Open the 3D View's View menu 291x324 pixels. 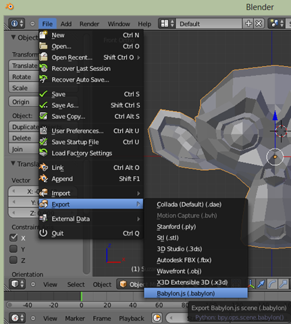[50, 284]
